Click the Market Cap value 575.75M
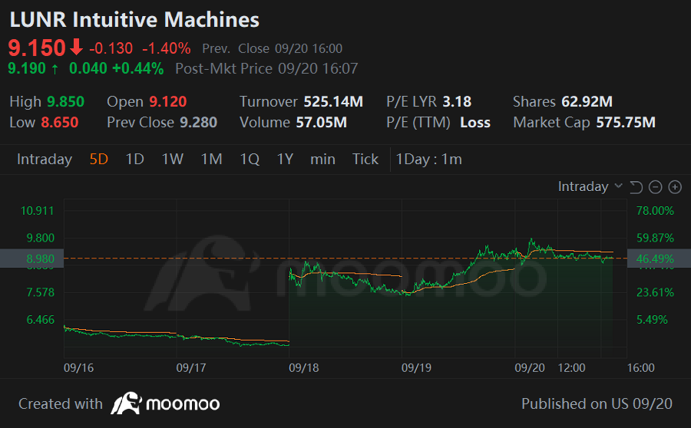The image size is (691, 428). click(626, 123)
